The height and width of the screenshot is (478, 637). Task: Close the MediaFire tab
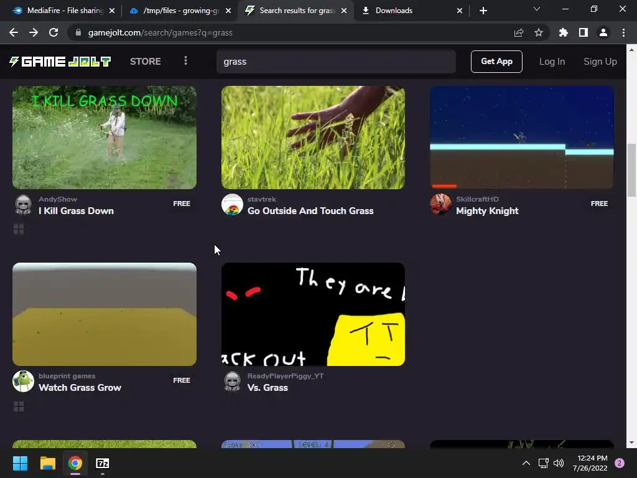tap(112, 11)
